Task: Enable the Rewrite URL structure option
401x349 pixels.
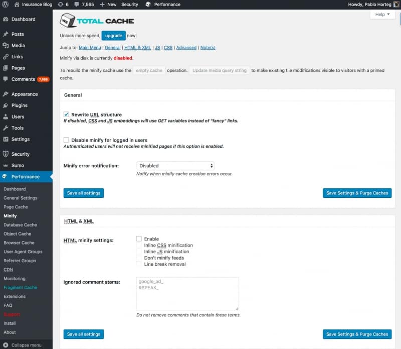Action: tap(66, 114)
